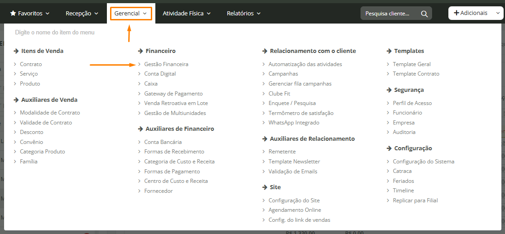Open Config. do link de vendas

299,220
